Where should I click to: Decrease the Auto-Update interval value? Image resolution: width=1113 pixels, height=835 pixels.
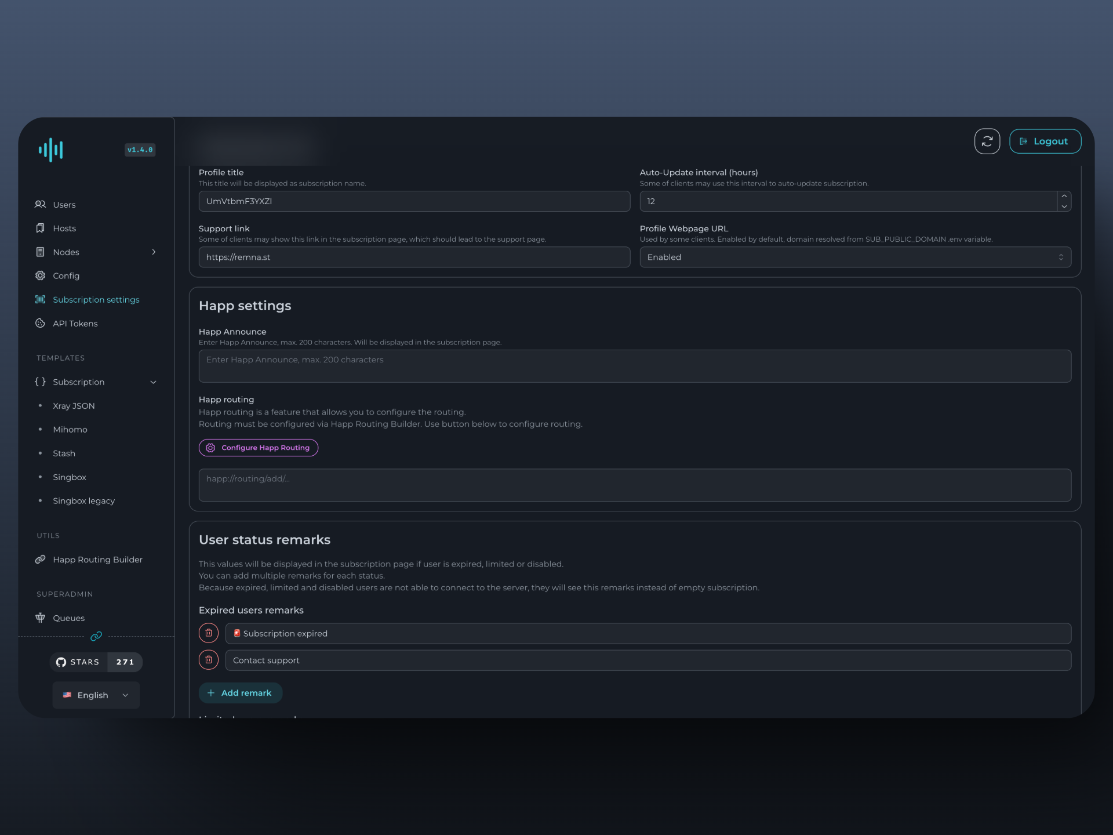click(1064, 206)
